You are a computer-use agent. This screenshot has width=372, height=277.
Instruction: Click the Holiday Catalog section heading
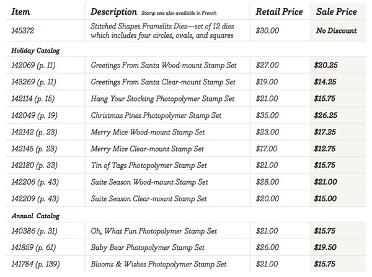tap(34, 50)
